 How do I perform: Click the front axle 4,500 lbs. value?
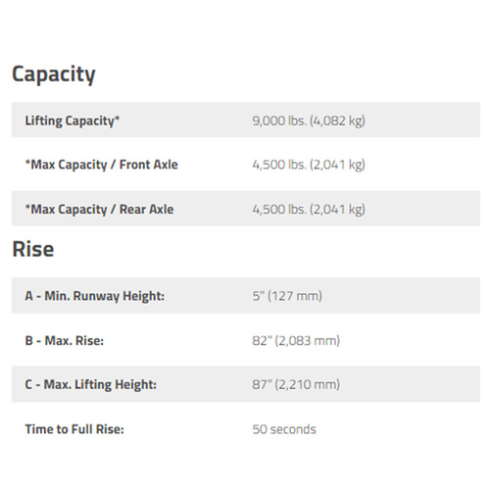click(309, 165)
